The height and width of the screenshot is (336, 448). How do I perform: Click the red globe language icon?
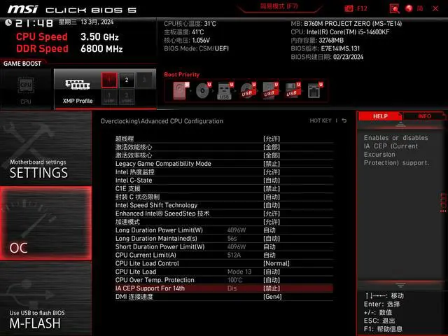409,8
